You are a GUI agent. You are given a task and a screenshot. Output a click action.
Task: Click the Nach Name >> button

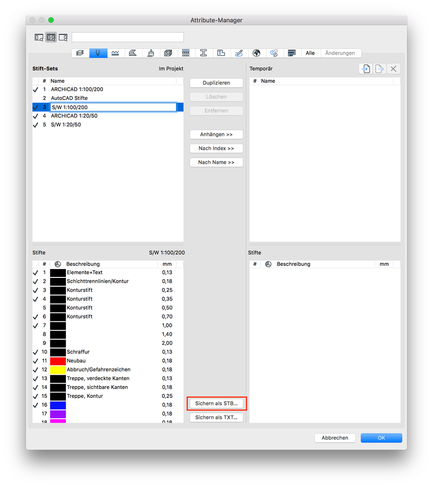[216, 162]
